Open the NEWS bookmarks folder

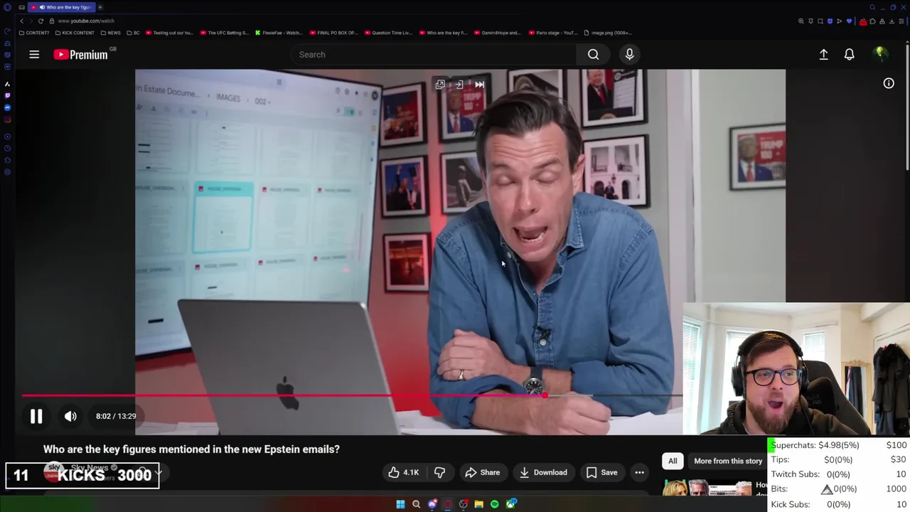click(111, 33)
